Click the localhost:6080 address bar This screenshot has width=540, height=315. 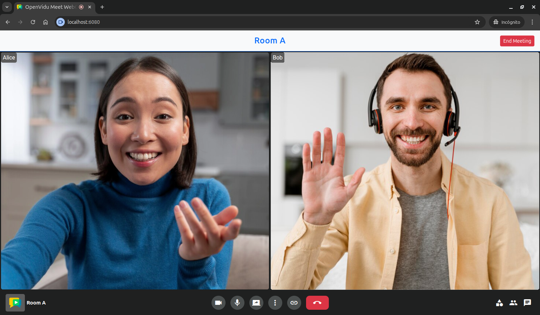coord(245,22)
